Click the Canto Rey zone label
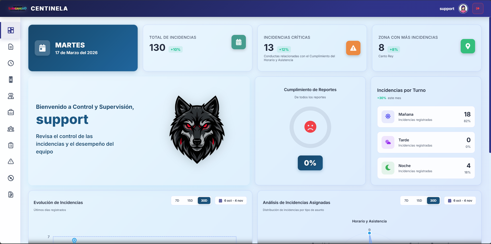 click(386, 56)
